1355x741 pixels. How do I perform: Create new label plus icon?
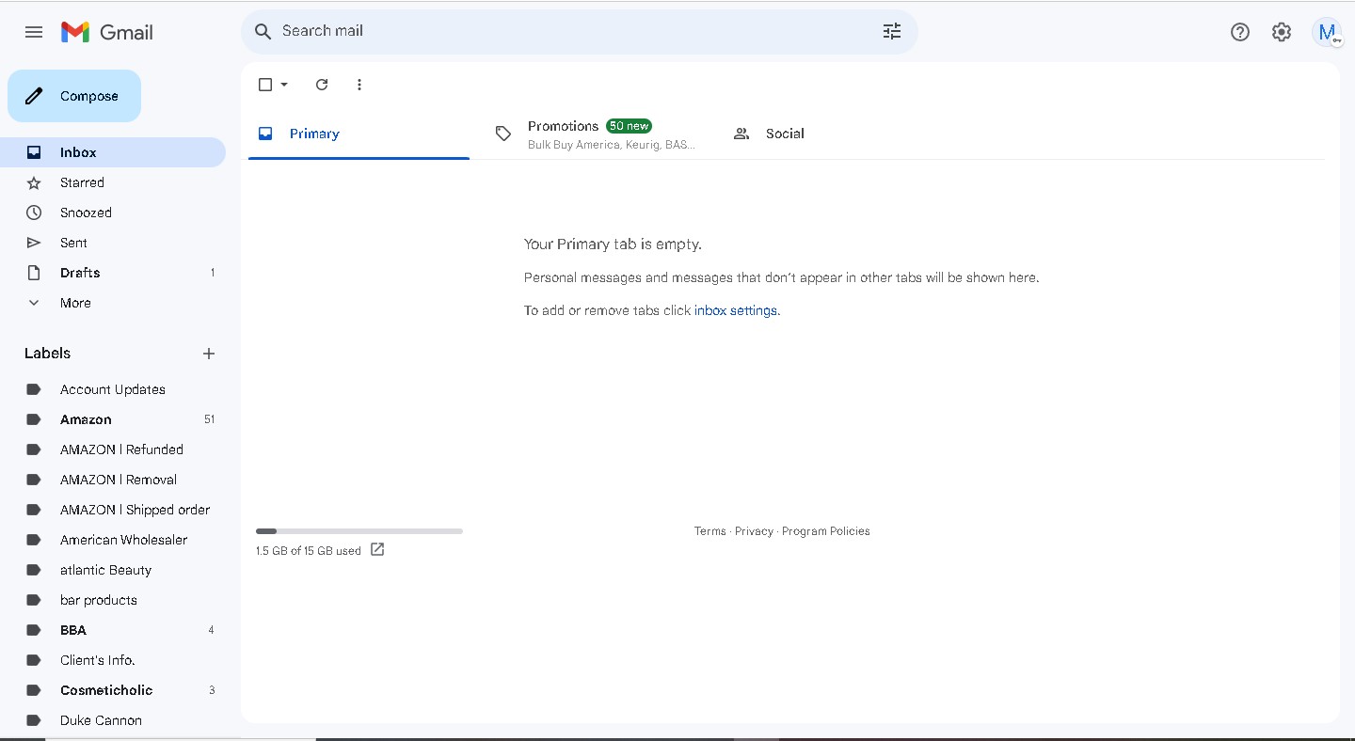(209, 354)
